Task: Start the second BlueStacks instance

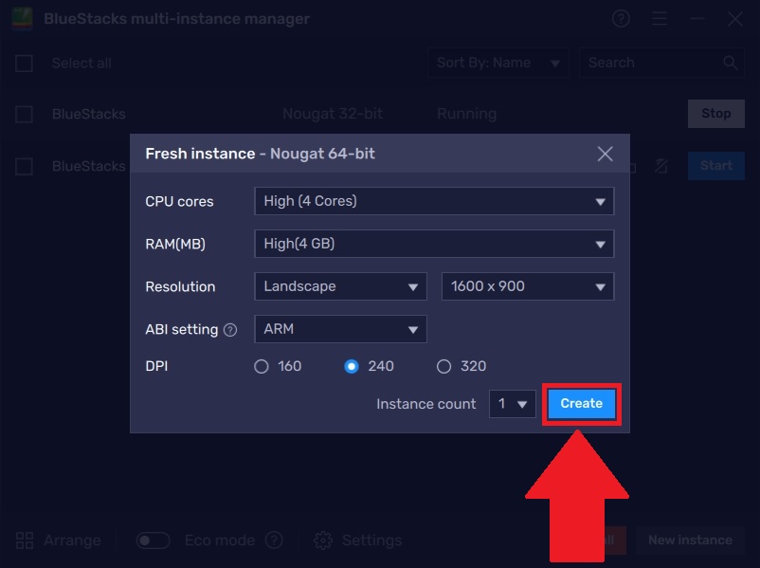Action: [715, 166]
